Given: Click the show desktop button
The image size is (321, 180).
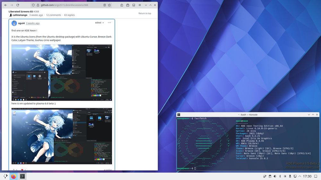Looking at the screenshot, I should coord(316,176).
